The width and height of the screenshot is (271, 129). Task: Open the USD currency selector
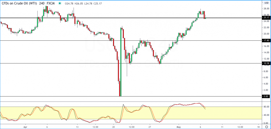point(266,3)
